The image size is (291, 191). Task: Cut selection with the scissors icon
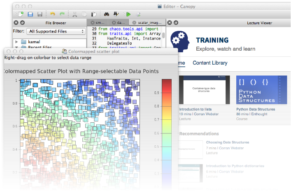(75, 14)
